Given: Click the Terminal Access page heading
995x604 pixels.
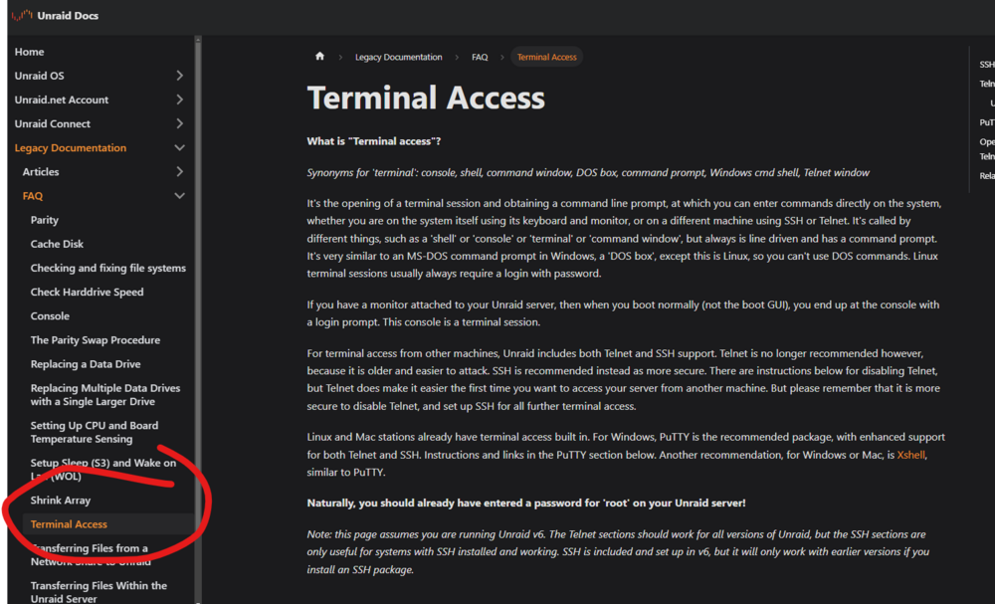Looking at the screenshot, I should click(x=426, y=98).
